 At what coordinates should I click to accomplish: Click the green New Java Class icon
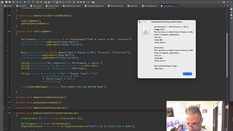tap(41, 2)
